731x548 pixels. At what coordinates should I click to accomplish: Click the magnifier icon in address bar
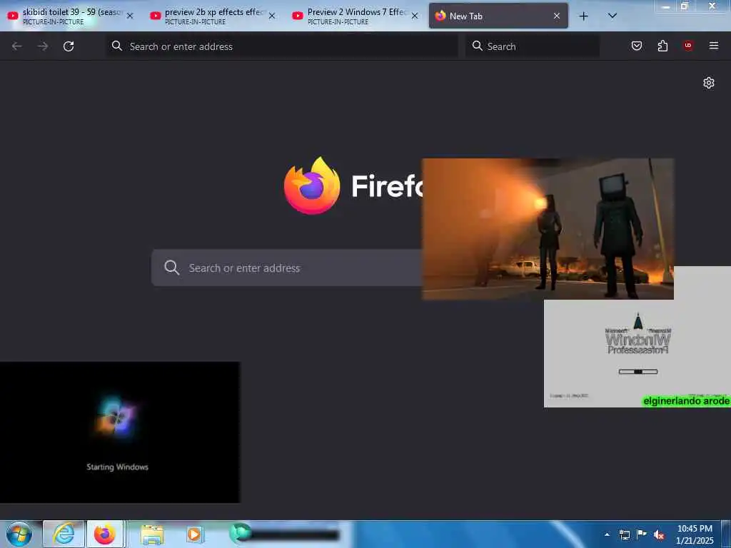[x=117, y=46]
